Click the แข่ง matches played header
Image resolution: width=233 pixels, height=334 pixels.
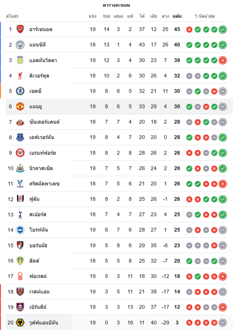[x=92, y=16]
